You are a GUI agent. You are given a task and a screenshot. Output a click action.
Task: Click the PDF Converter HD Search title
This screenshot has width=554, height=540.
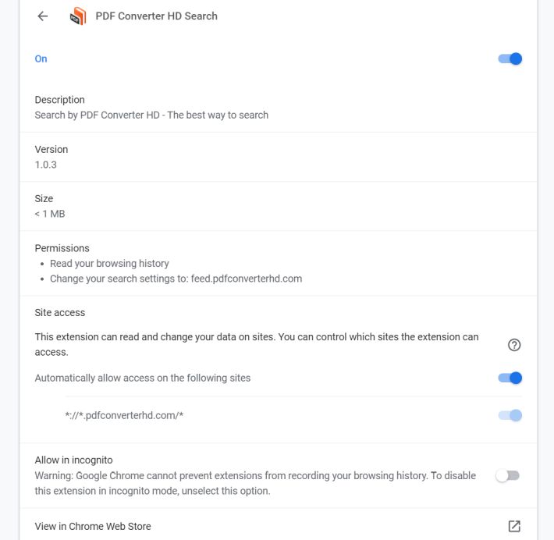156,16
